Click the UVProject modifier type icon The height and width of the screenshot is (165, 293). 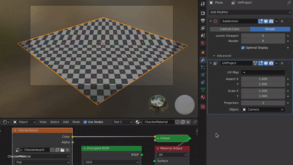coord(215,63)
